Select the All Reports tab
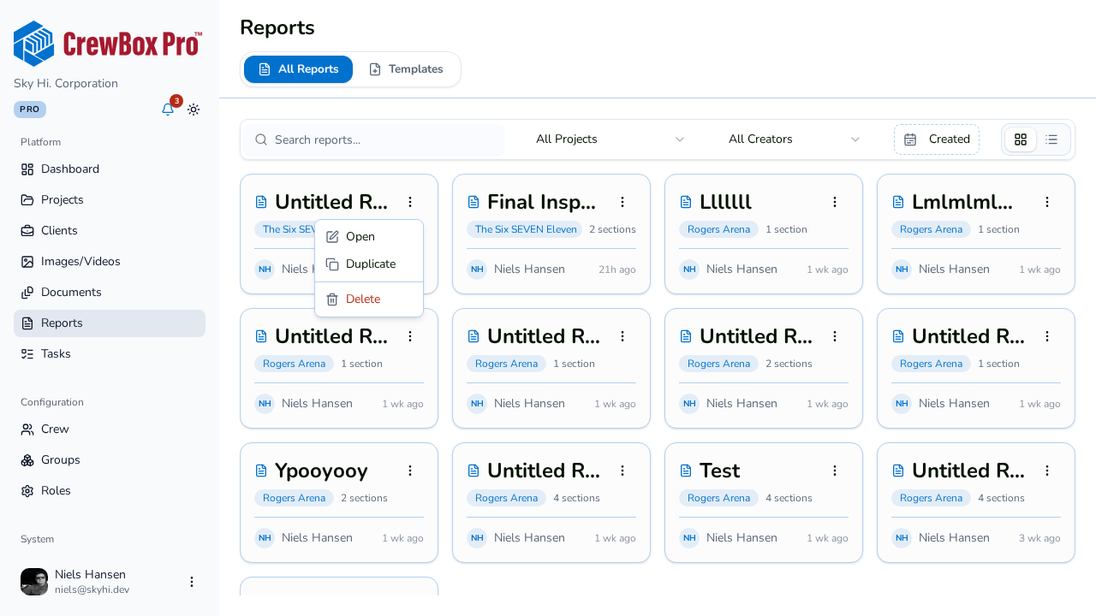Screen dimensions: 1096x616 [x=298, y=69]
